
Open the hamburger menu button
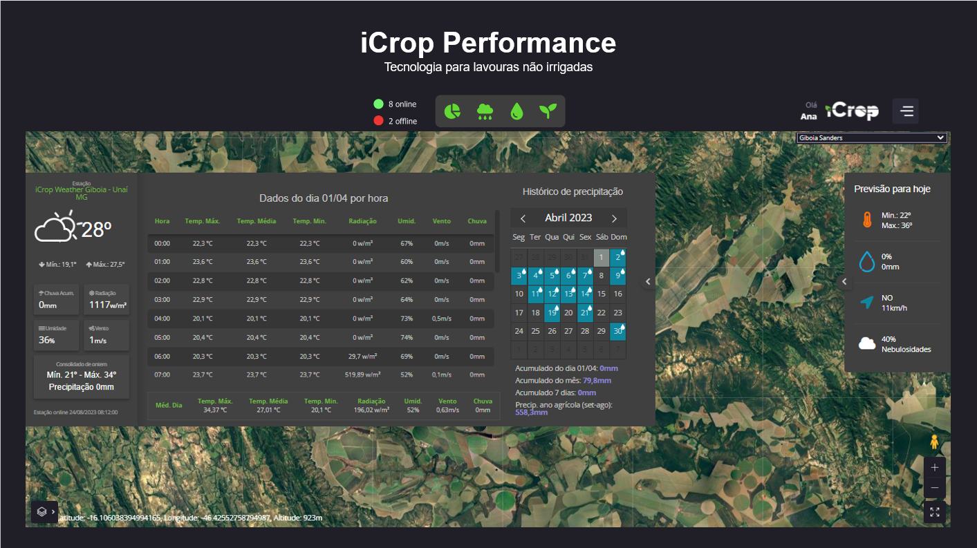[906, 111]
